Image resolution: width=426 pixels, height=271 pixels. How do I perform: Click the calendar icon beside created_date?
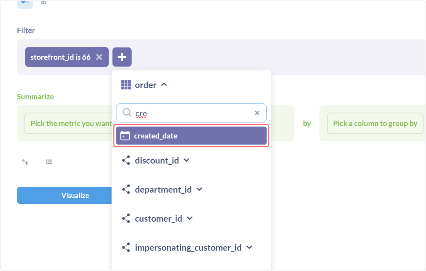125,136
